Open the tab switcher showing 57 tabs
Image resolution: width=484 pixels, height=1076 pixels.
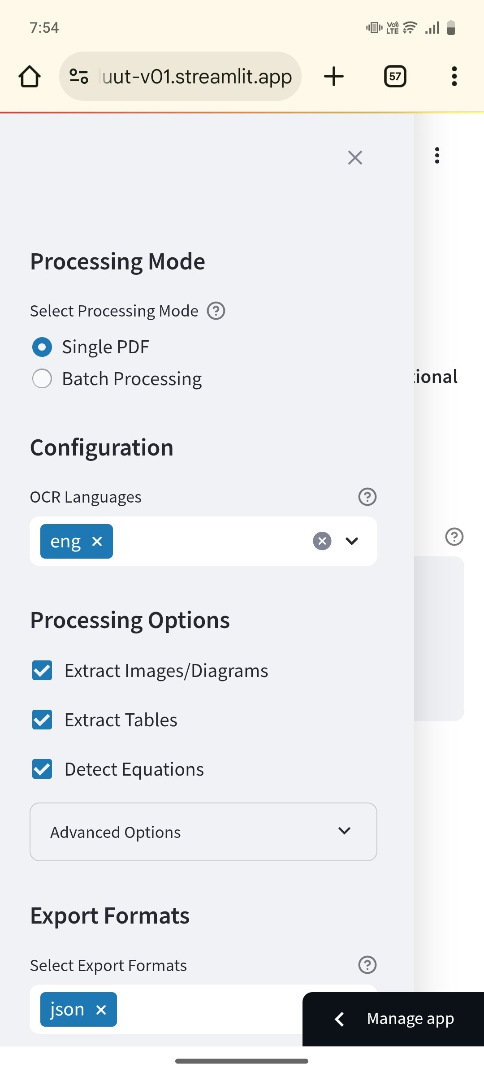point(395,76)
